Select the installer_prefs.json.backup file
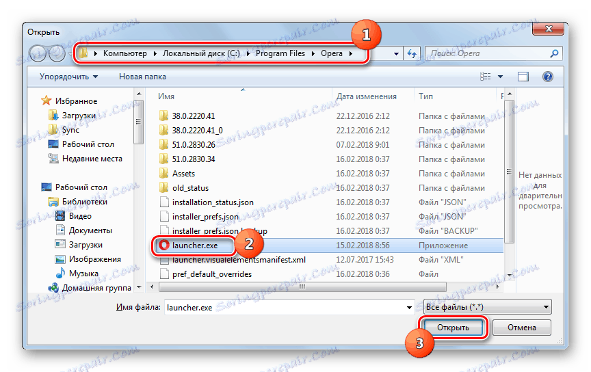 (x=220, y=230)
